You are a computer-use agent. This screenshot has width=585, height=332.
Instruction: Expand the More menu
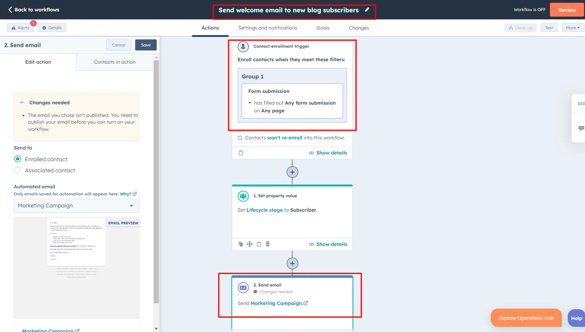coord(572,27)
